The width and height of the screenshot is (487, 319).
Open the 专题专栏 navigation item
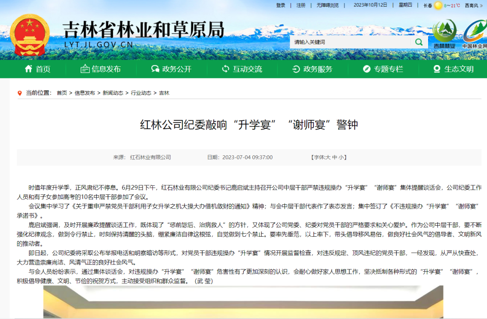pyautogui.click(x=383, y=69)
